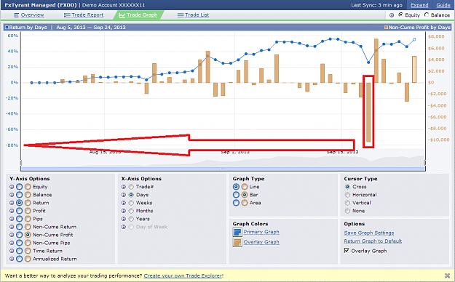Viewport: 455px width, 282px height.
Task: Click the info icon for Equity row
Action: pos(12,187)
